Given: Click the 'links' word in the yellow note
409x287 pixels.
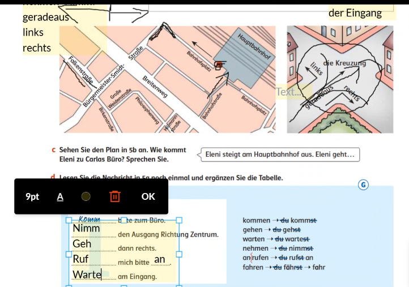Looking at the screenshot, I should (33, 32).
